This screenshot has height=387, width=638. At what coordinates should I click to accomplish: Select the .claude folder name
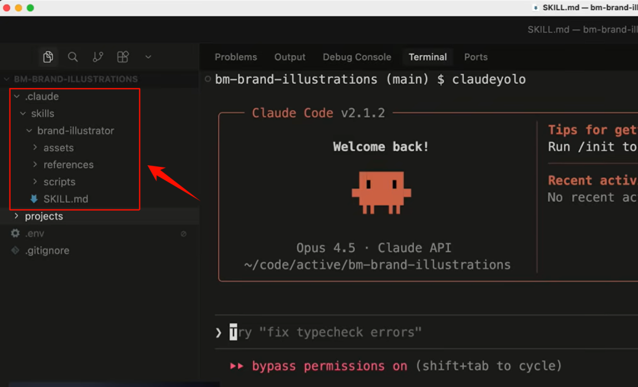(42, 96)
